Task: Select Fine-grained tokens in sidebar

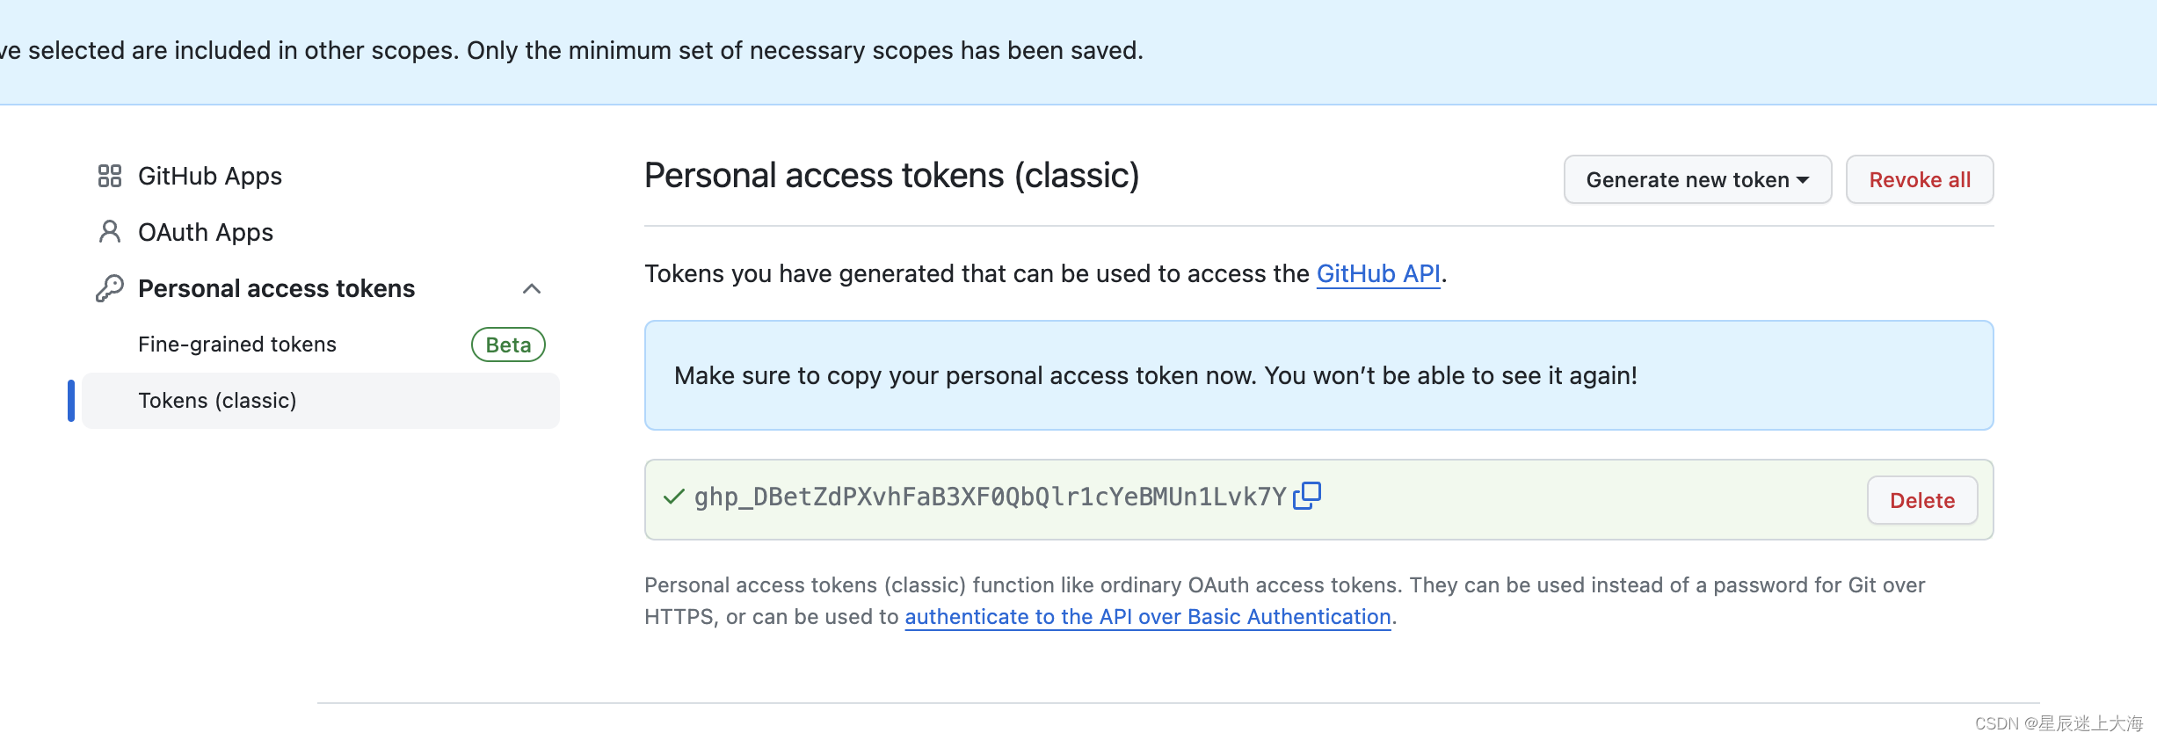Action: click(x=237, y=345)
